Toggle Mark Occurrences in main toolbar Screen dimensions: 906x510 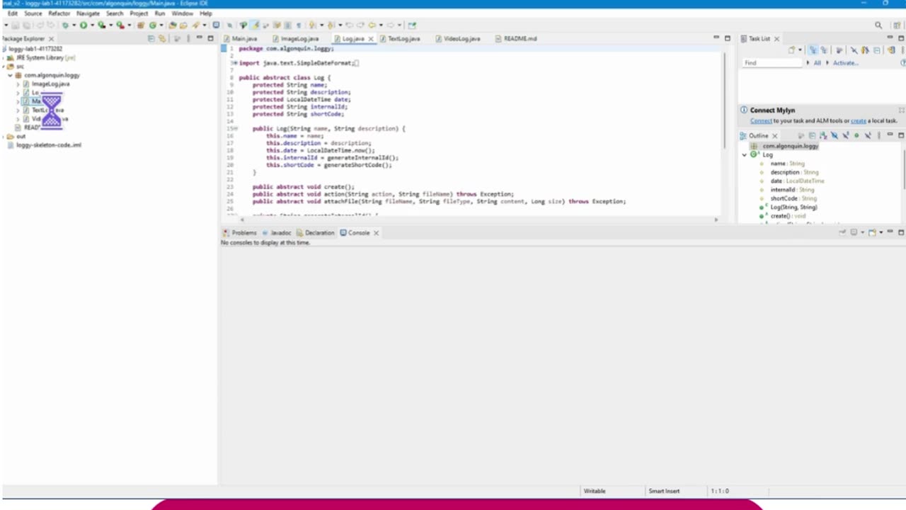click(256, 25)
